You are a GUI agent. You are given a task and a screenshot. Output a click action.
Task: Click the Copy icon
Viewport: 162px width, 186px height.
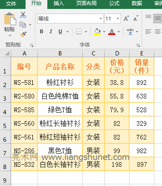pos(23,25)
